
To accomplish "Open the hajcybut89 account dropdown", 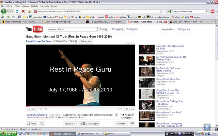I will (x=168, y=29).
